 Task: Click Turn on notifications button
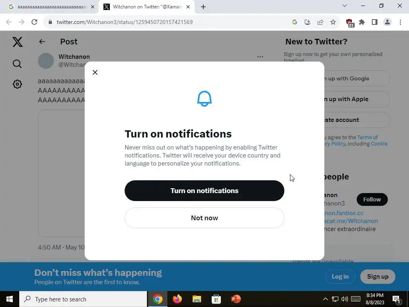click(204, 191)
